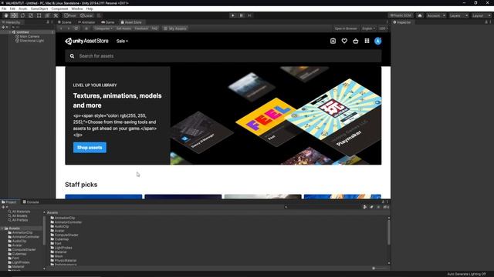Viewport: 494px width, 277px height.
Task: Expand the Sale menu
Action: pos(122,41)
